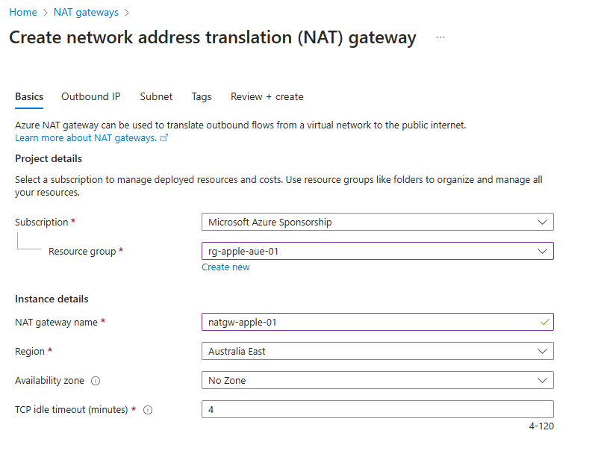
Task: Expand the Subscription dropdown
Action: tap(377, 222)
